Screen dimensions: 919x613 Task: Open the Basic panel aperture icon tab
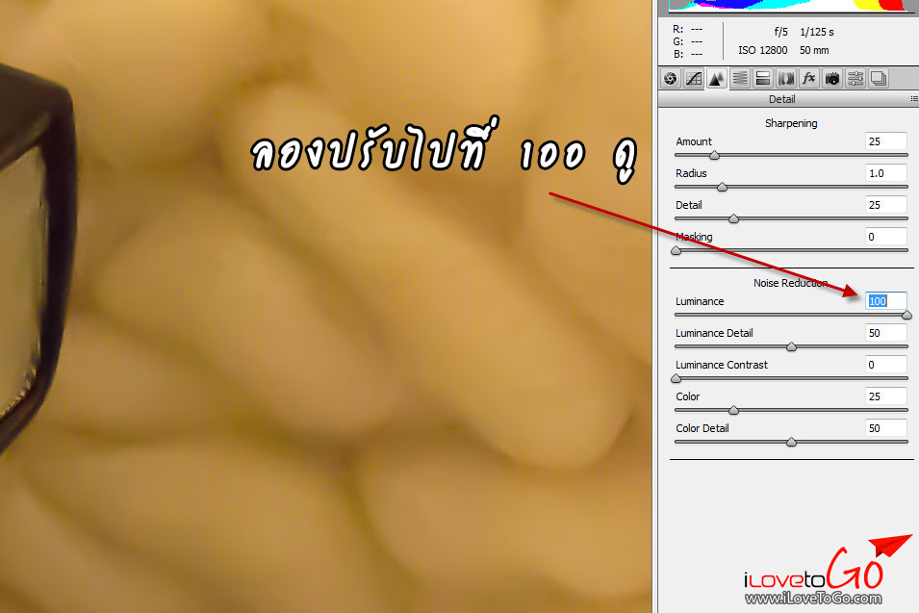coord(671,78)
